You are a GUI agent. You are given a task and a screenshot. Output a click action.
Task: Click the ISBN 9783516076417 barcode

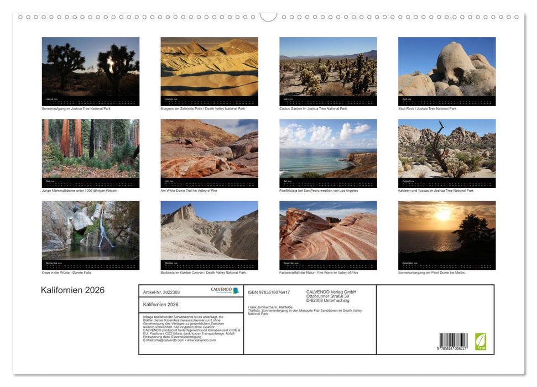[453, 340]
